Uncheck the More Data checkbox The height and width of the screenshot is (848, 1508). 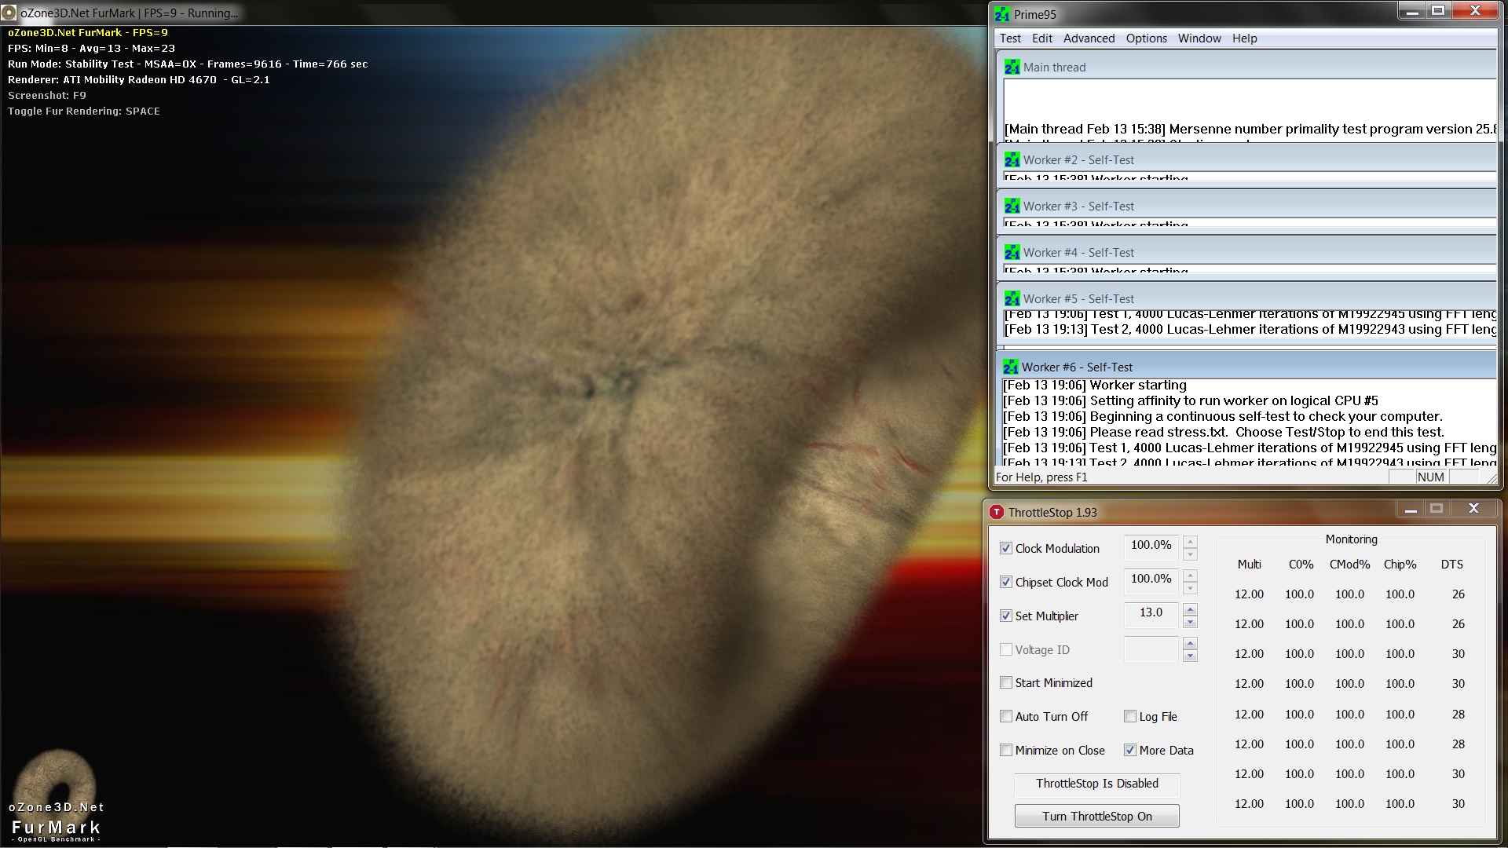pos(1129,750)
